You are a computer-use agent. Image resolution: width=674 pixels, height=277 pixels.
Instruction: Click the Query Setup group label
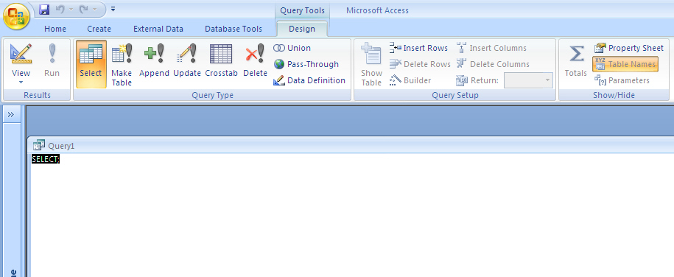pyautogui.click(x=454, y=95)
